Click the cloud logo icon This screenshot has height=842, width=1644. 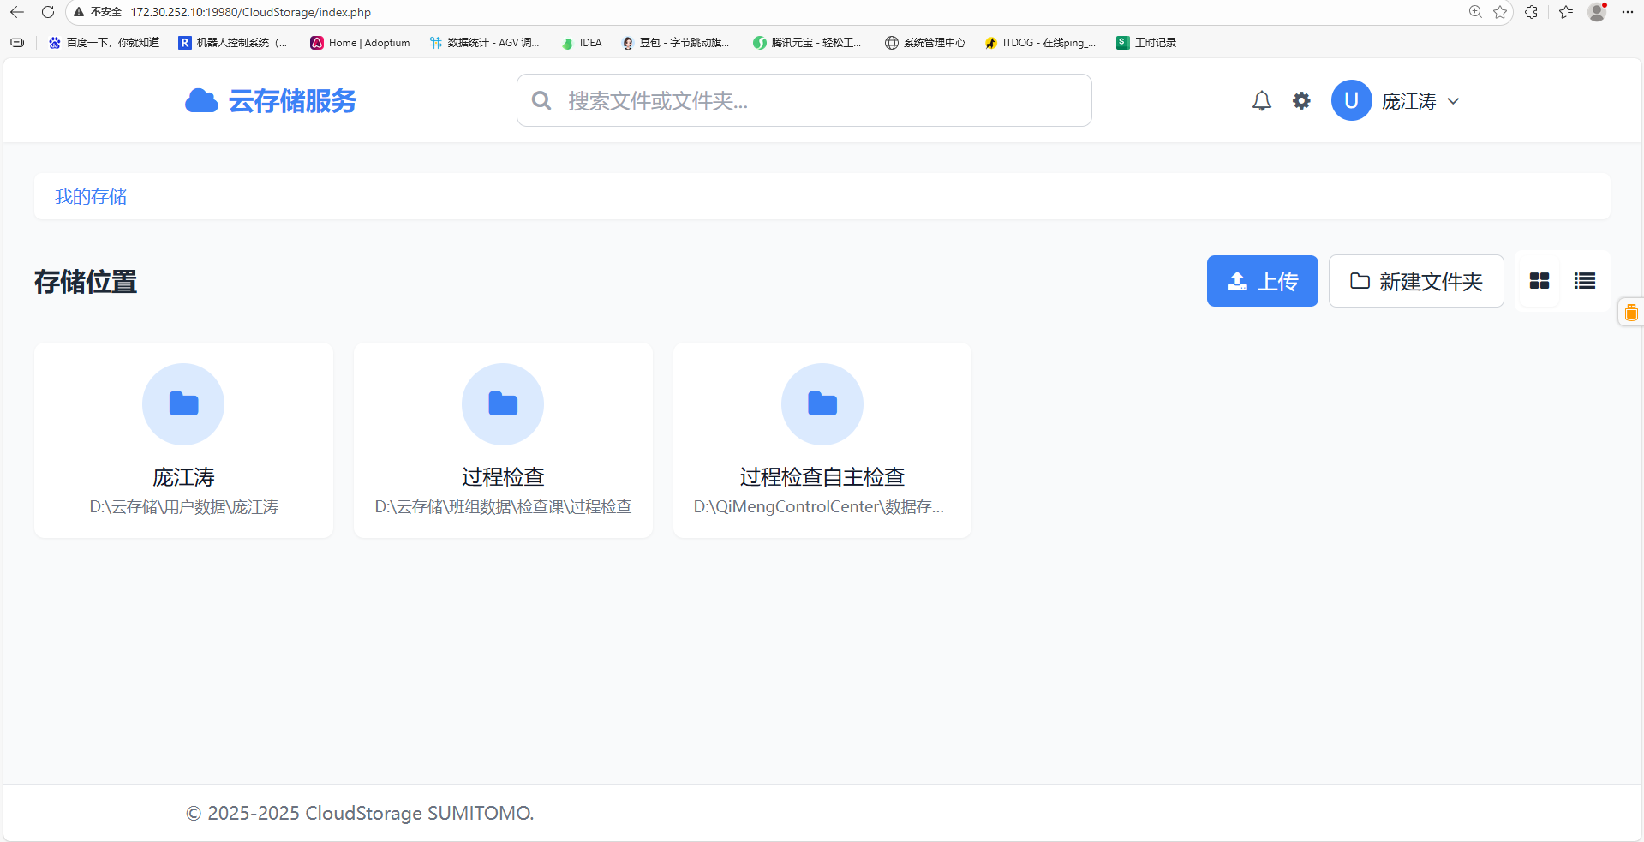pyautogui.click(x=201, y=101)
